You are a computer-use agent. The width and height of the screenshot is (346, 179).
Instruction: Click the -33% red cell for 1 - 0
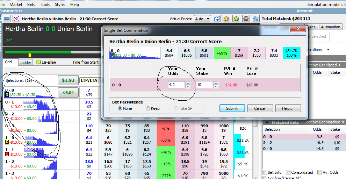tap(166, 140)
